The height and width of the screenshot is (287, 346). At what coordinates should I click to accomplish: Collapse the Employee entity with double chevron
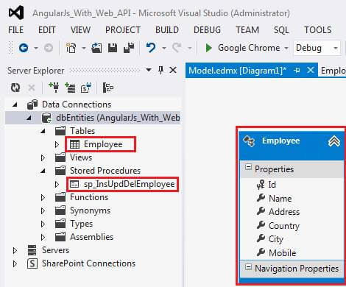[x=334, y=141]
